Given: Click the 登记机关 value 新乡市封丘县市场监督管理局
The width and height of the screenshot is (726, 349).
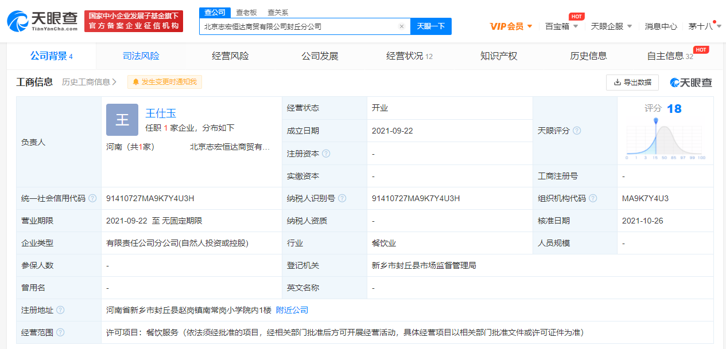Looking at the screenshot, I should pos(424,265).
